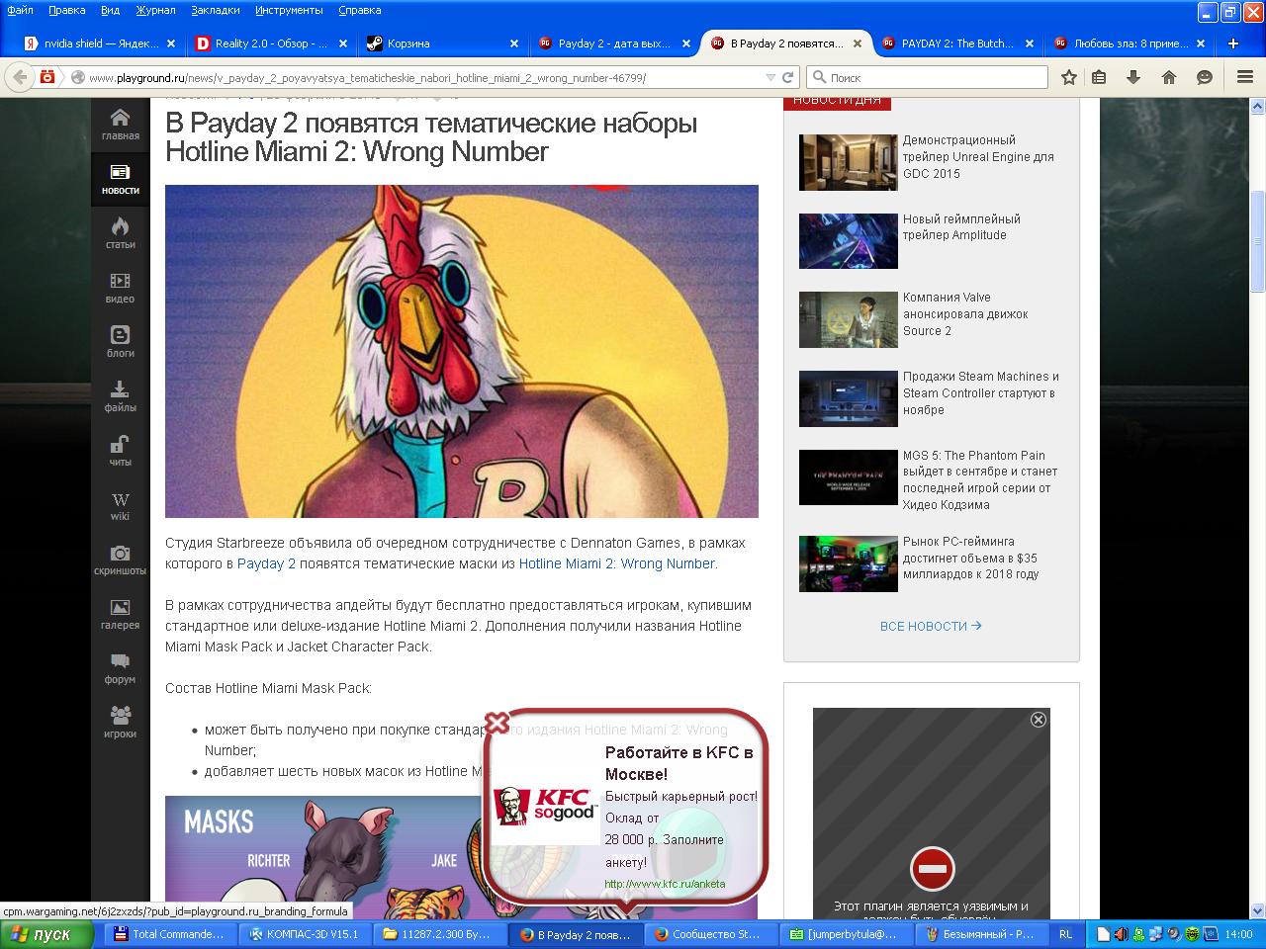Close the Корзина tab

click(x=513, y=43)
